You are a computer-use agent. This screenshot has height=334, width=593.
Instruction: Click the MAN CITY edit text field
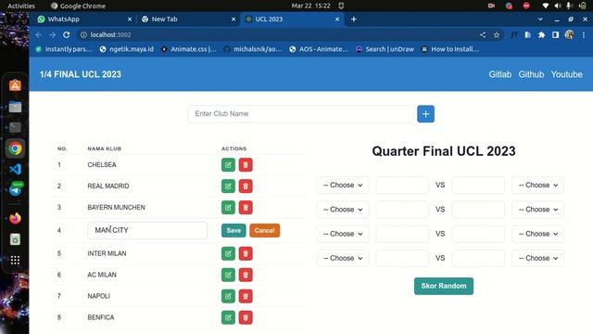(x=147, y=230)
